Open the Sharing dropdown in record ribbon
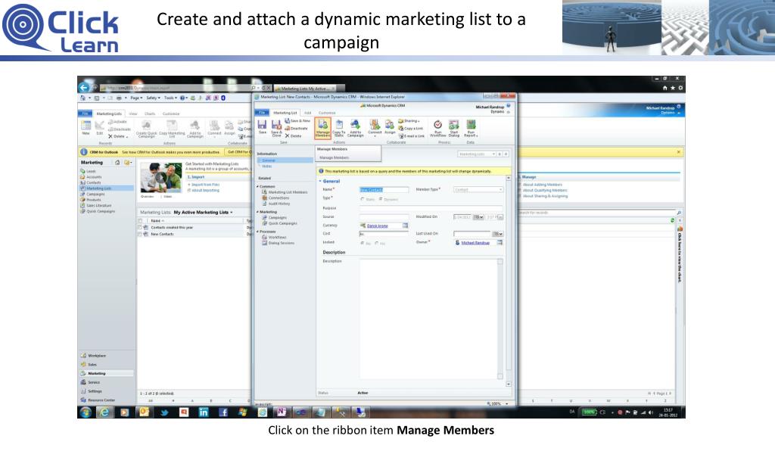775x470 pixels. [409, 120]
